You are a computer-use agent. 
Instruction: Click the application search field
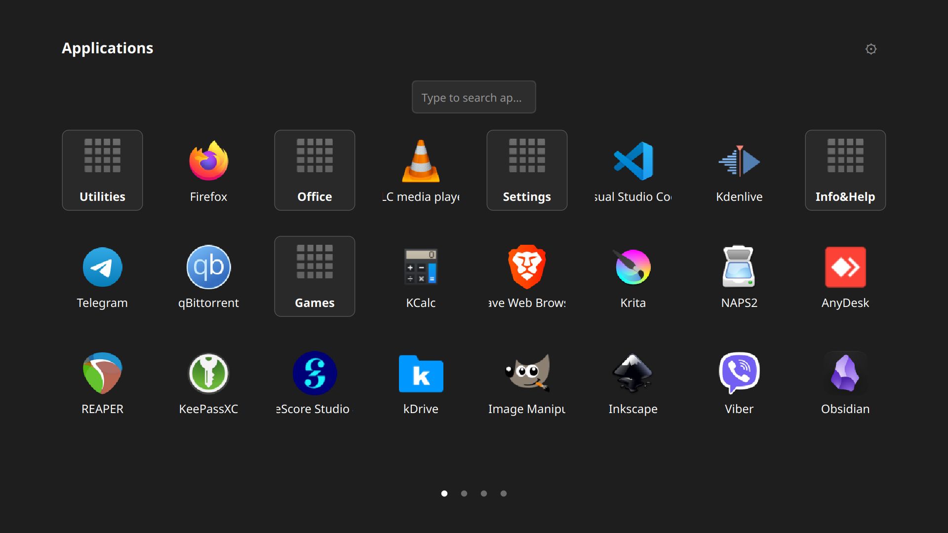[474, 97]
